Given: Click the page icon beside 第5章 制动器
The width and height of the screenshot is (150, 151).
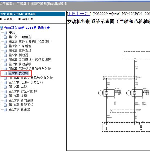Looking at the screenshot, I should (5, 55).
